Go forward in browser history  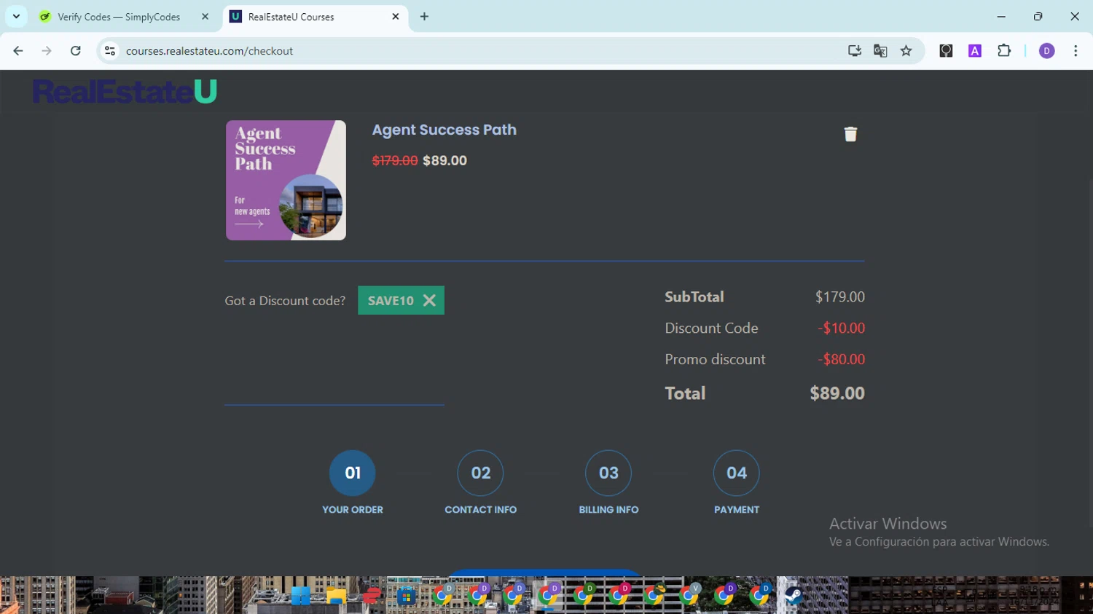pyautogui.click(x=47, y=51)
